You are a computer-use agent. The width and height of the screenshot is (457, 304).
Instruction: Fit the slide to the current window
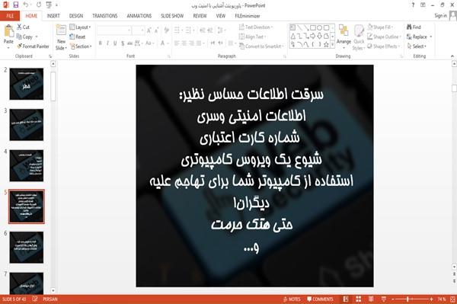(x=453, y=299)
